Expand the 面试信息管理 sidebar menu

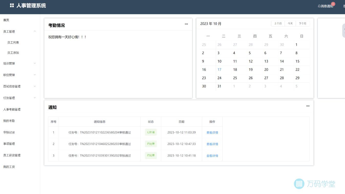pos(35,86)
